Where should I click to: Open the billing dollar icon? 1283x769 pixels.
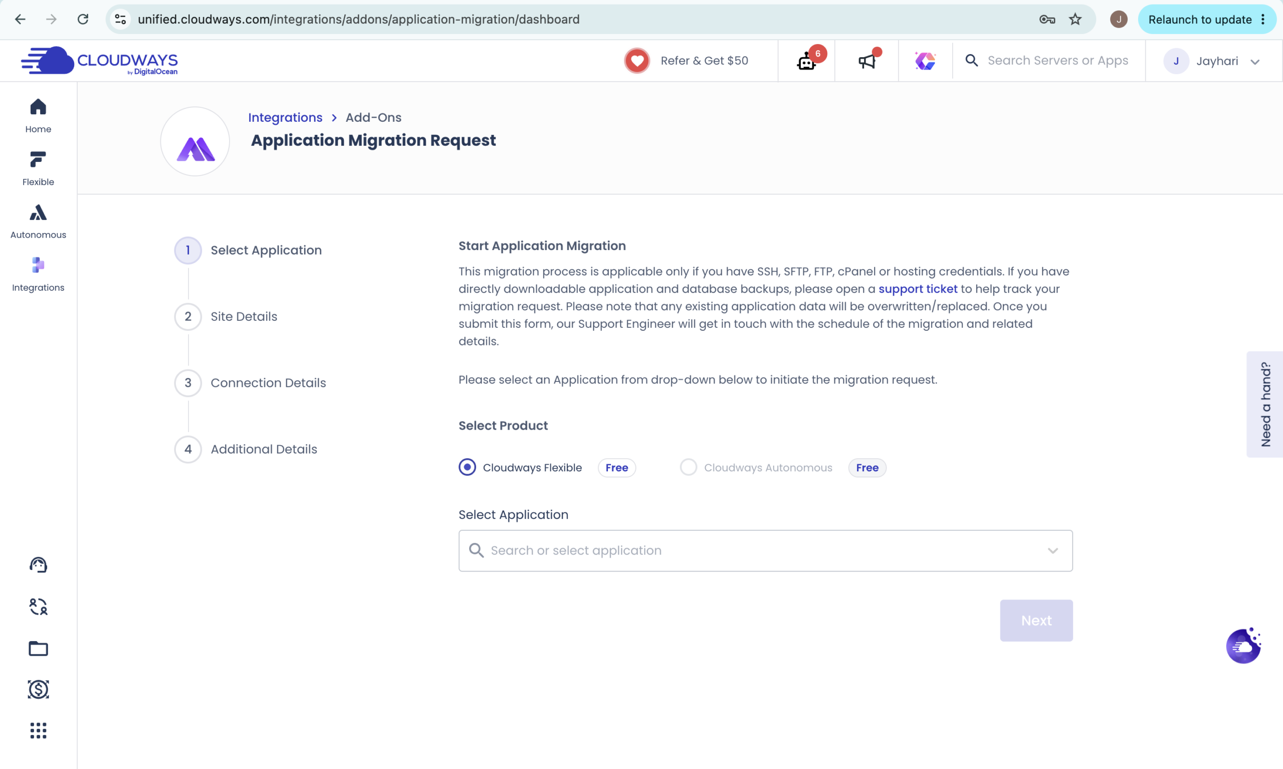coord(38,689)
